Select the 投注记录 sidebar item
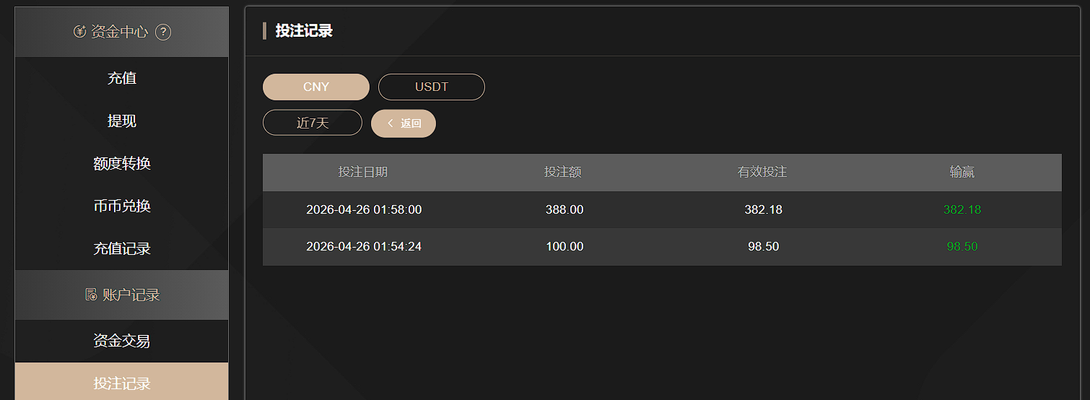The image size is (1090, 400). pyautogui.click(x=121, y=382)
